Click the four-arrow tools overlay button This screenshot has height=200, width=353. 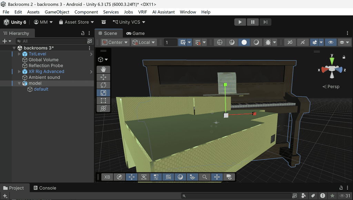coord(131,177)
